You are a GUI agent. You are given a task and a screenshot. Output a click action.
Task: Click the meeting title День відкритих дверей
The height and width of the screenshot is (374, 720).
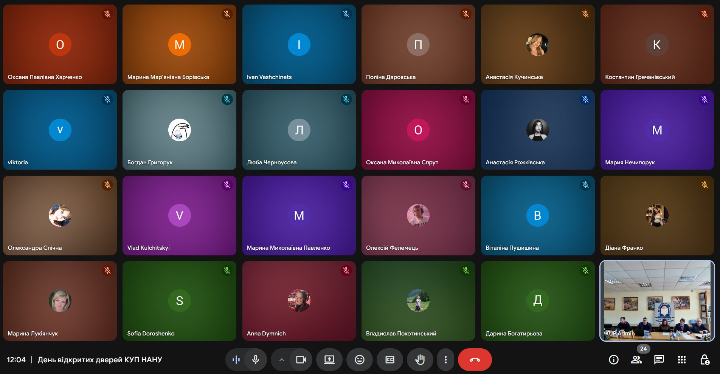tap(100, 360)
